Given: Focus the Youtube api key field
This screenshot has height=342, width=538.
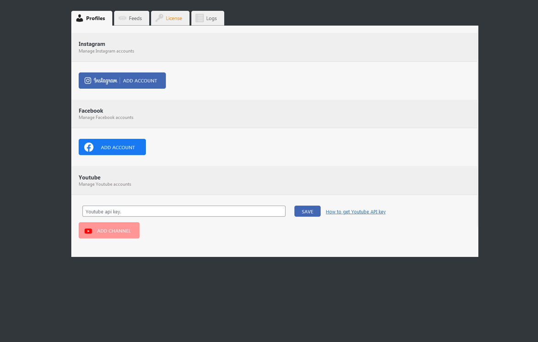Looking at the screenshot, I should [x=184, y=211].
